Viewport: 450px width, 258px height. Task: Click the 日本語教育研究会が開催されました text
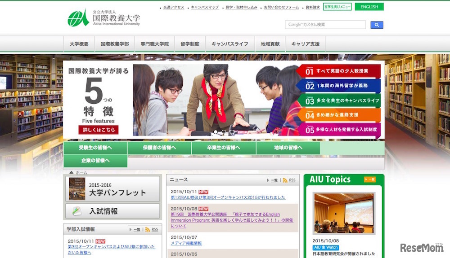click(x=344, y=254)
